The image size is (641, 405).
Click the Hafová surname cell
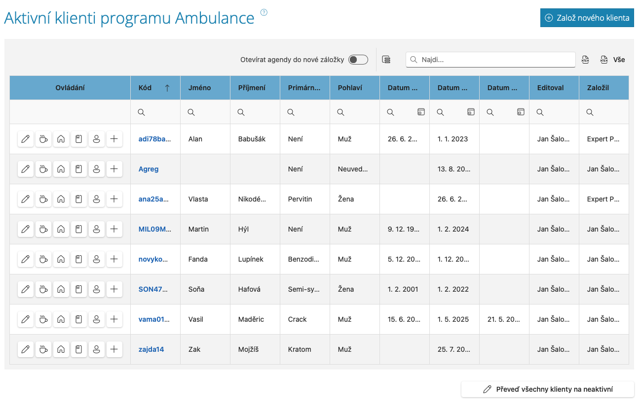pyautogui.click(x=255, y=289)
